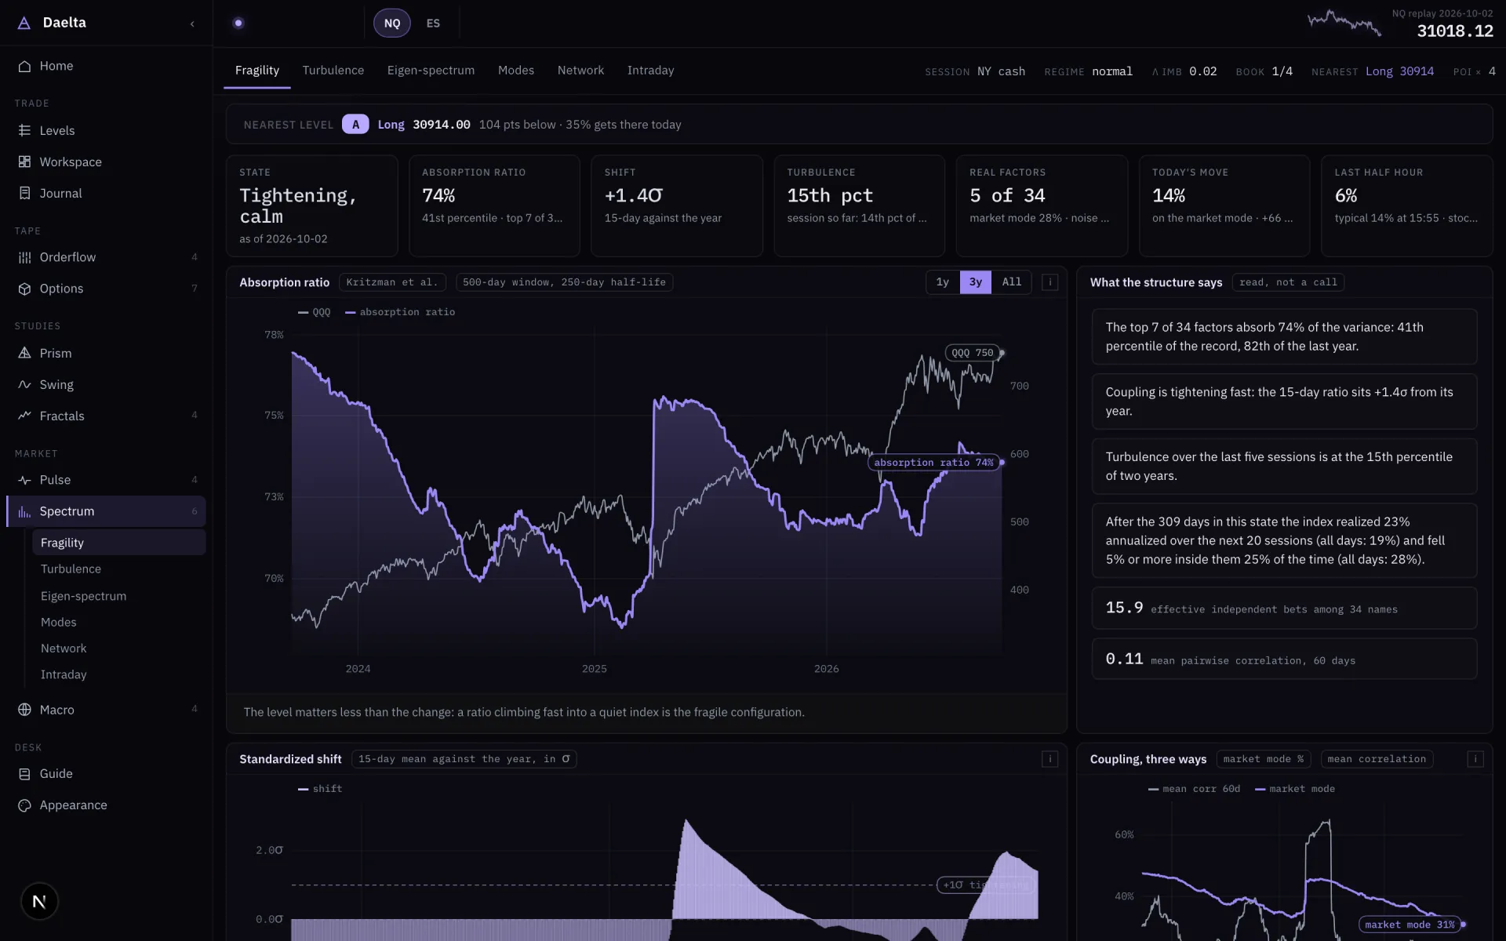Collapse the sidebar with the chevron
The height and width of the screenshot is (941, 1506).
point(192,24)
